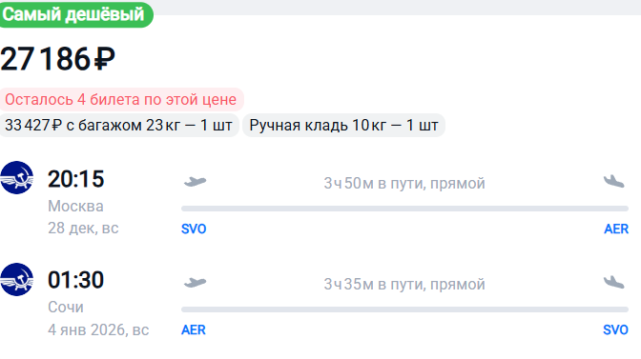This screenshot has height=359, width=641.
Task: Click takeoff plane icon on return flight
Action: pos(195,282)
